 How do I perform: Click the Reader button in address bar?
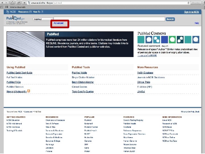[196, 3]
